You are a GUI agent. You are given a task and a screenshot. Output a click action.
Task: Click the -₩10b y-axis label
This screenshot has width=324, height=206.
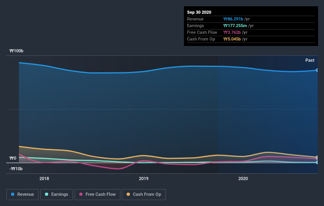point(16,169)
